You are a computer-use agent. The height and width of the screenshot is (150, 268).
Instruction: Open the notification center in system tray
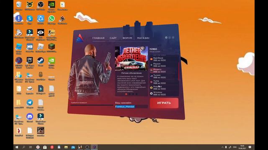pos(250,147)
